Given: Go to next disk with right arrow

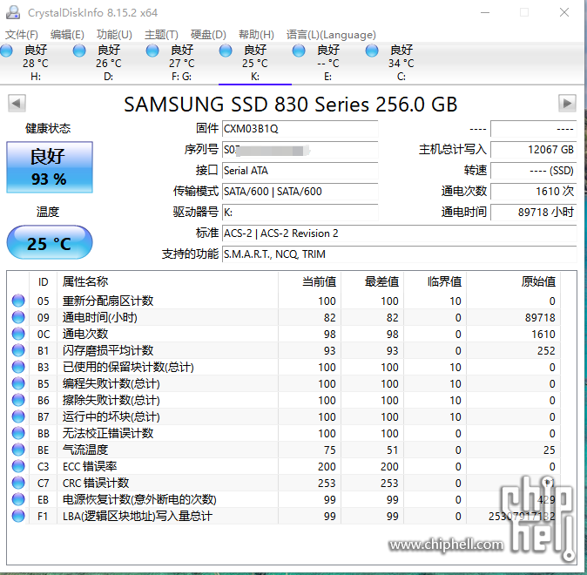Looking at the screenshot, I should tap(567, 103).
